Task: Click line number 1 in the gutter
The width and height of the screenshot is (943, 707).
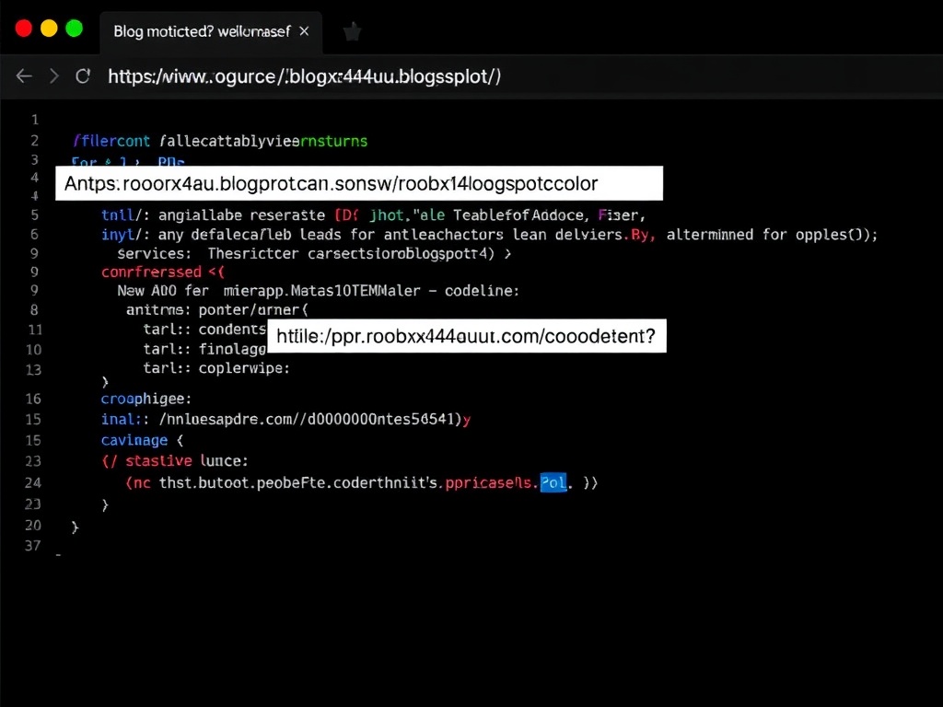Action: coord(34,120)
